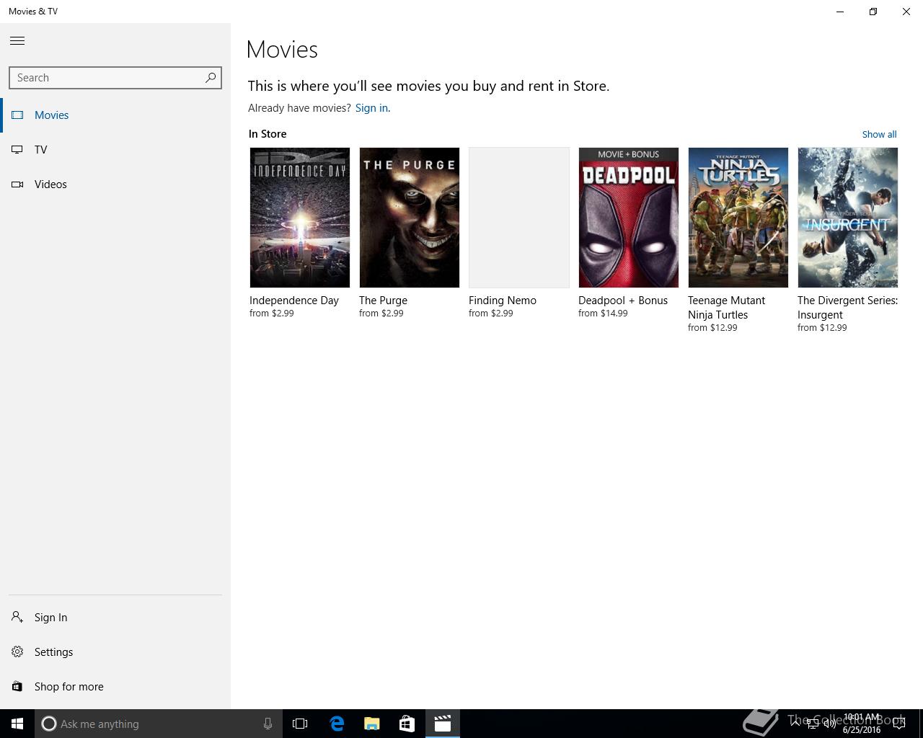Click the Cortana circle icon
Viewport: 923px width, 738px height.
(49, 724)
